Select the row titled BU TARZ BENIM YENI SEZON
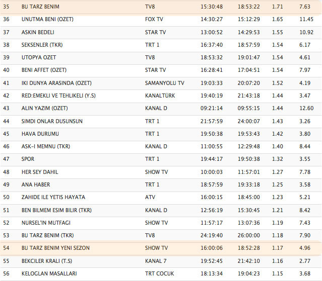The image size is (322, 281). coord(161,248)
